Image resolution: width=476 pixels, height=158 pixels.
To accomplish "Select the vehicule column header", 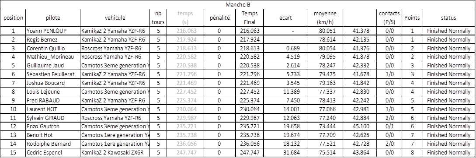I will coord(115,18).
